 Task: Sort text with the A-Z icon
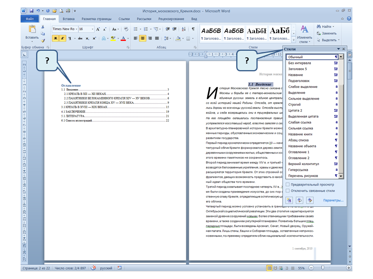(184, 29)
